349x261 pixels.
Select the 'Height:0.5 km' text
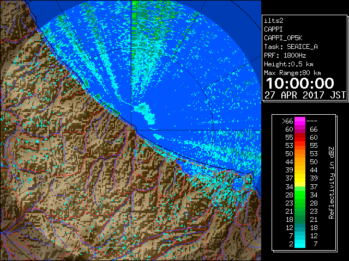click(288, 64)
